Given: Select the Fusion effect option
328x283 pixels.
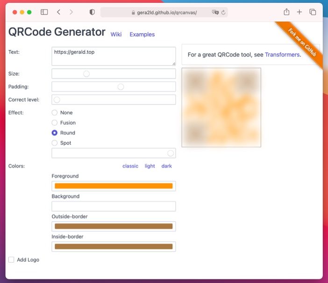Looking at the screenshot, I should (55, 123).
